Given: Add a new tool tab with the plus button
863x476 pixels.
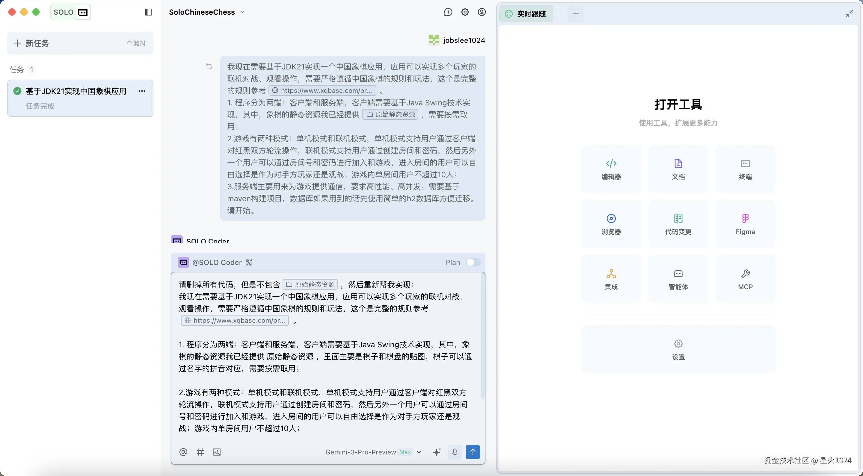Looking at the screenshot, I should tap(576, 14).
